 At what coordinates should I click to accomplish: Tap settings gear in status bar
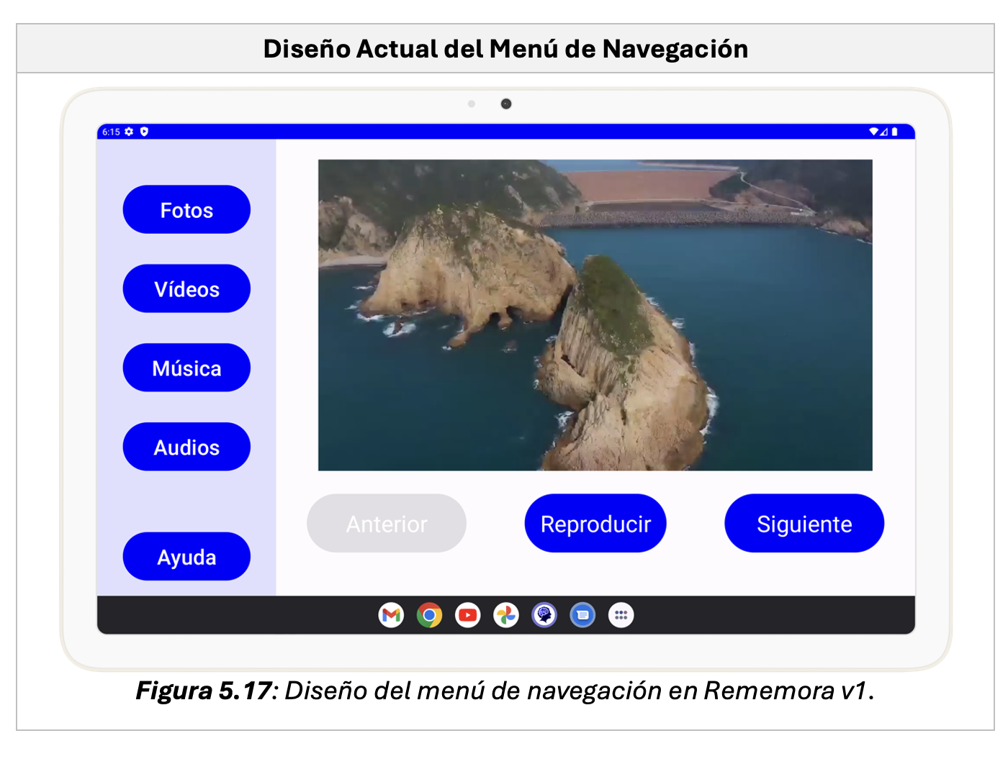click(129, 132)
